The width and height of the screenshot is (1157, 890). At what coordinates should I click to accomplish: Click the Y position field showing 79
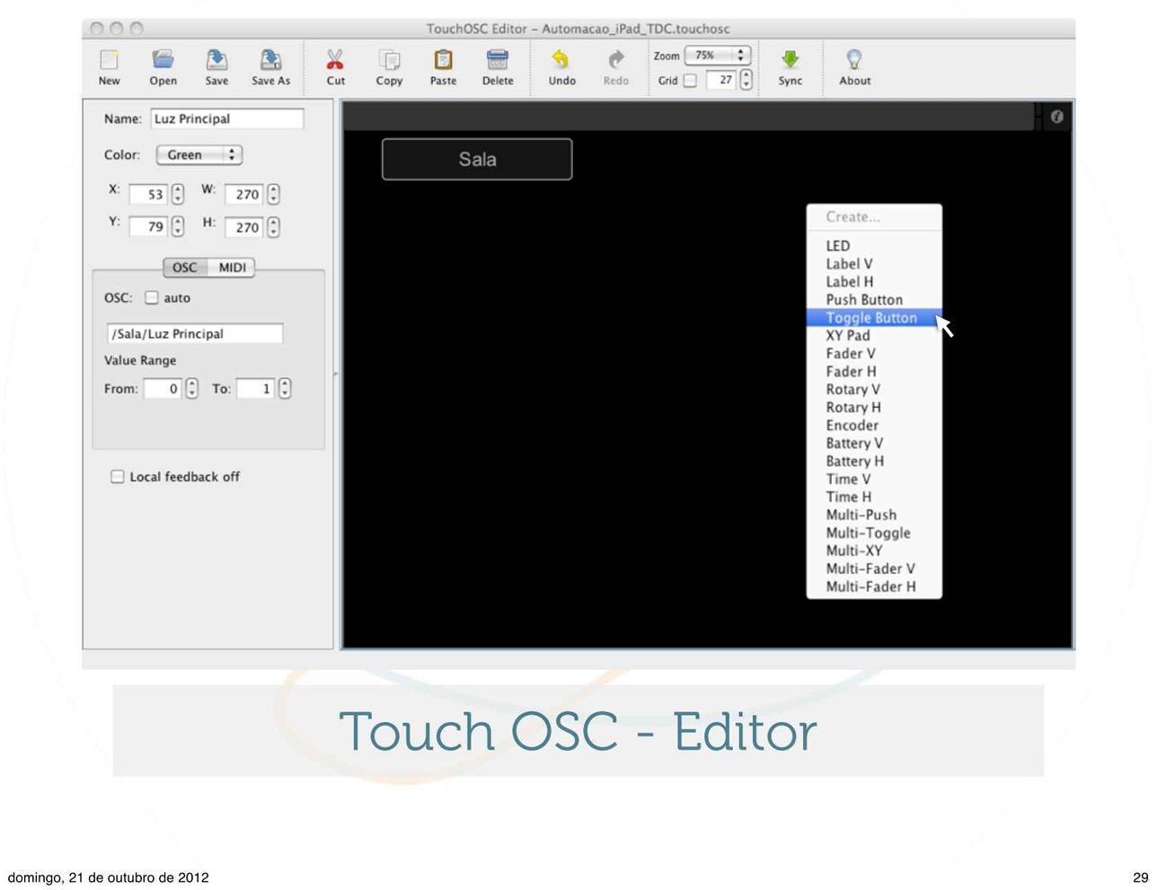click(148, 227)
